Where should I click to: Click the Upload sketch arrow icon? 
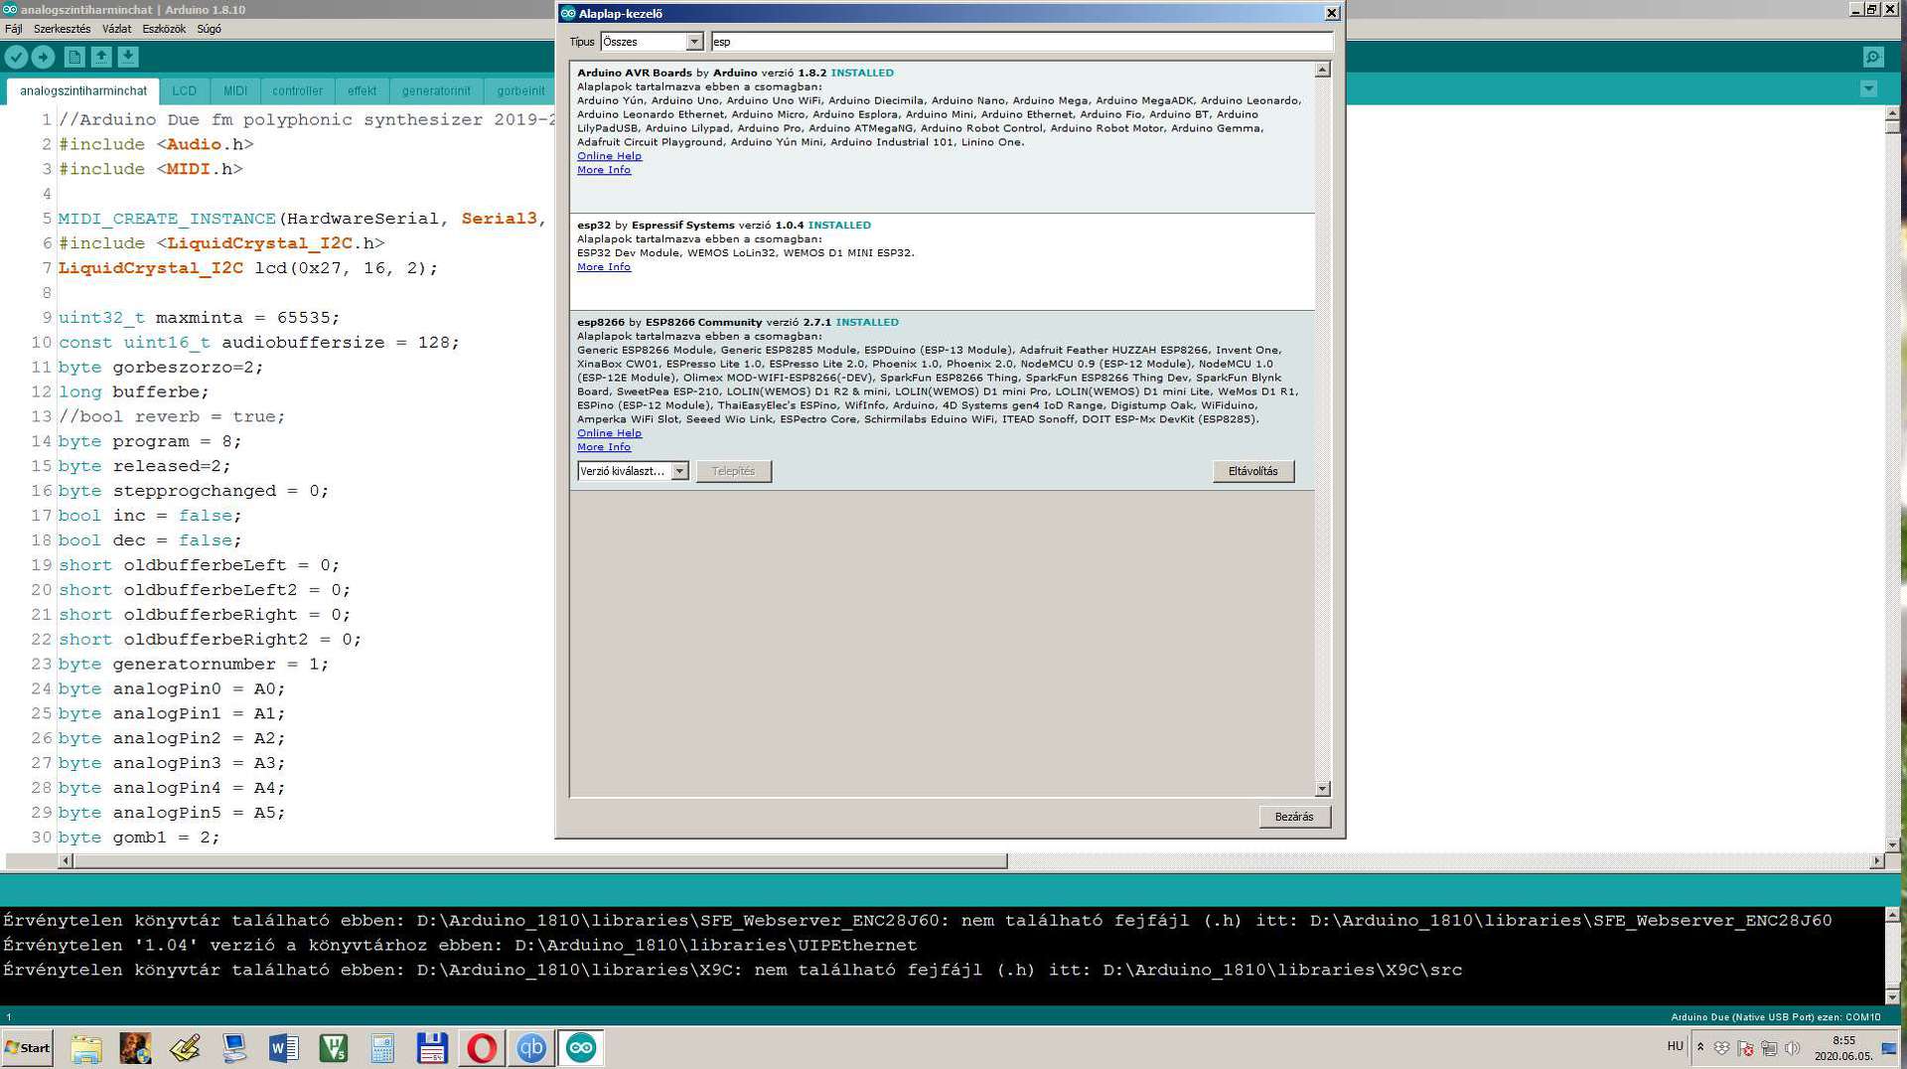(43, 58)
